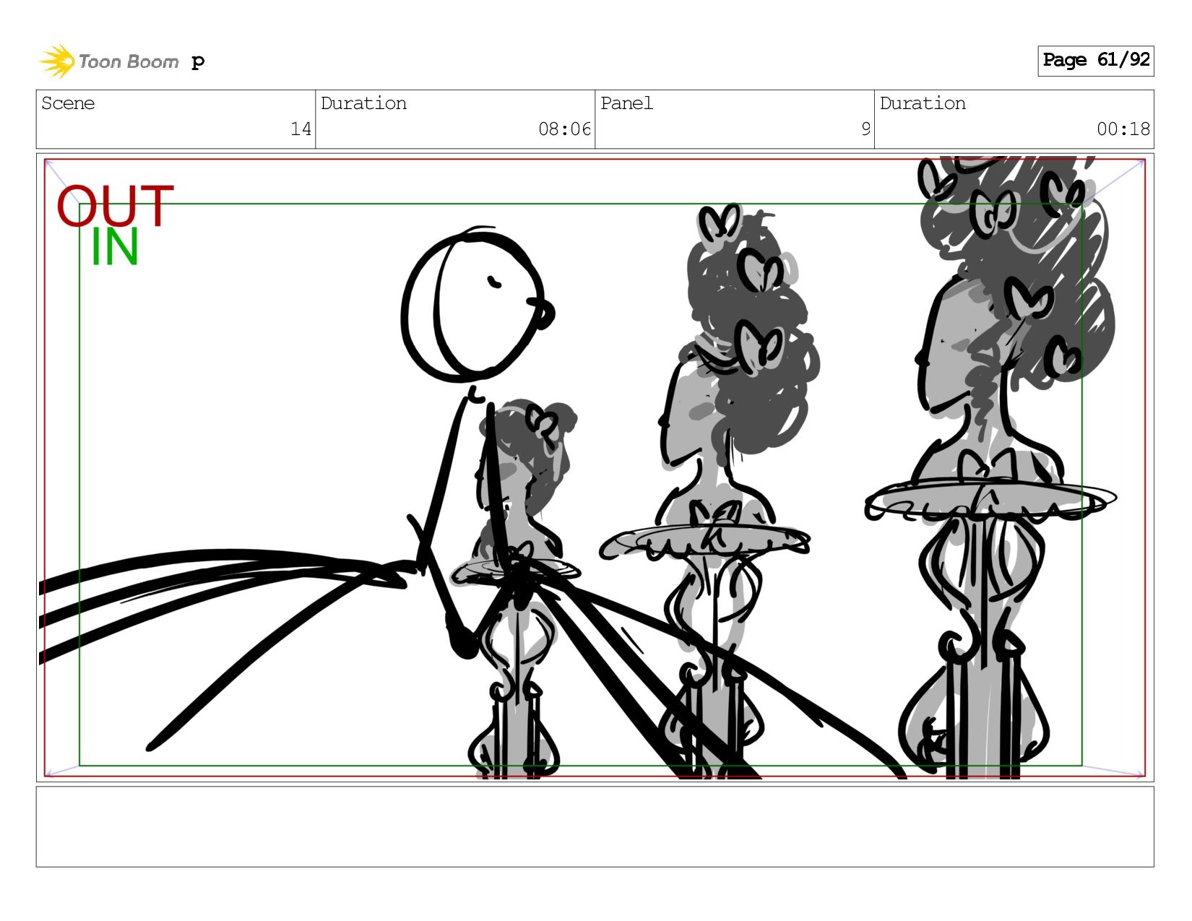Click the storyboard panel drawing thumbnail

point(595,467)
